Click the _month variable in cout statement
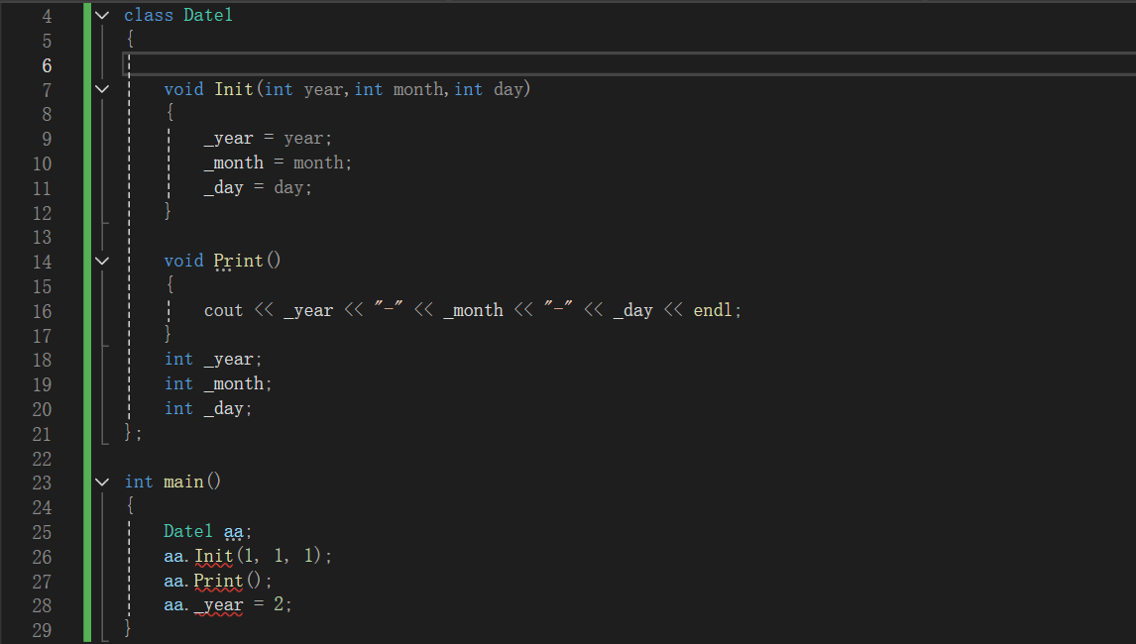 pyautogui.click(x=473, y=311)
